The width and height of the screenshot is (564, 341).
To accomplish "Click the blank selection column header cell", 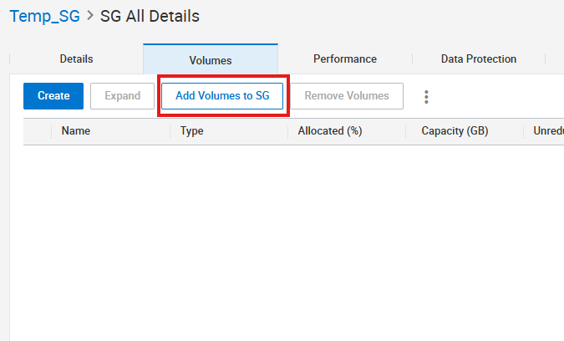I will click(37, 131).
